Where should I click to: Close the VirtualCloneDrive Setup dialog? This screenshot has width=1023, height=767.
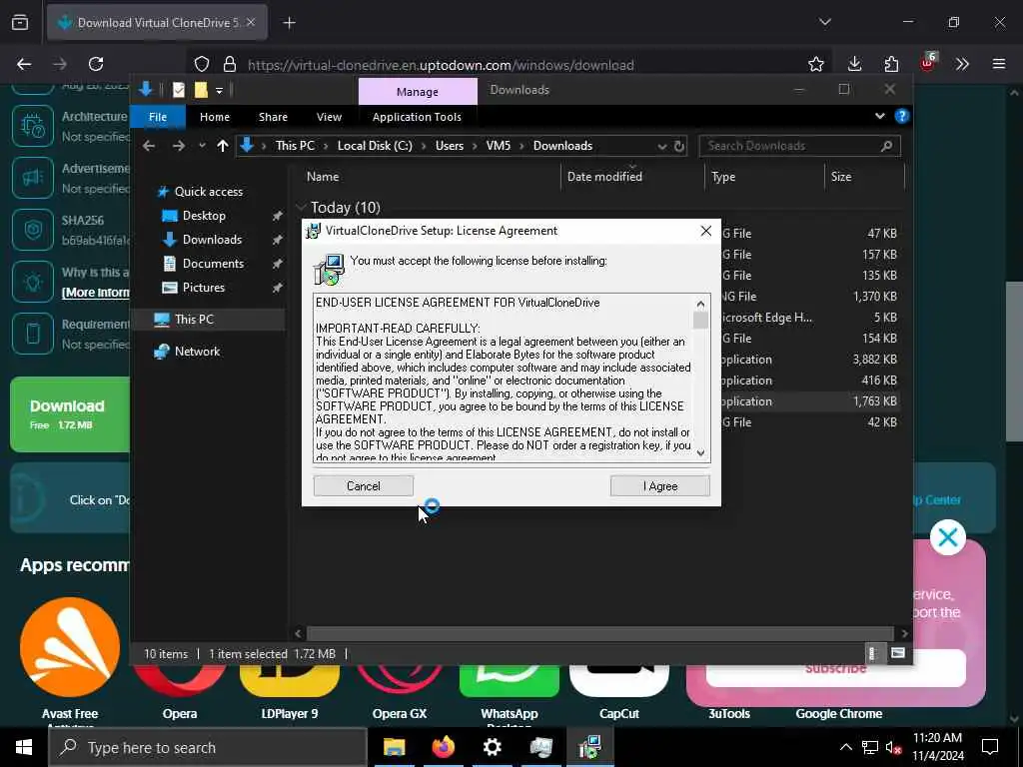[x=706, y=231]
